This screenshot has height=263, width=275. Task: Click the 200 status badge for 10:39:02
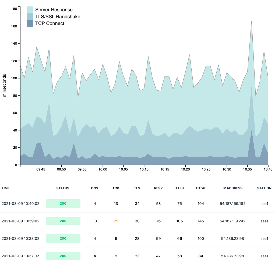click(63, 221)
